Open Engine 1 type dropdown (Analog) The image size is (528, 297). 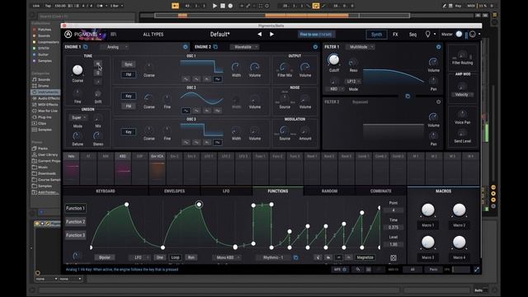115,47
